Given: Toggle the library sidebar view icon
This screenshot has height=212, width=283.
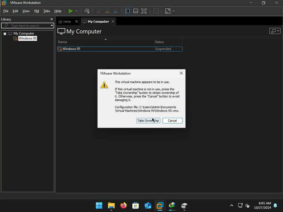Looking at the screenshot, I should pyautogui.click(x=127, y=11).
